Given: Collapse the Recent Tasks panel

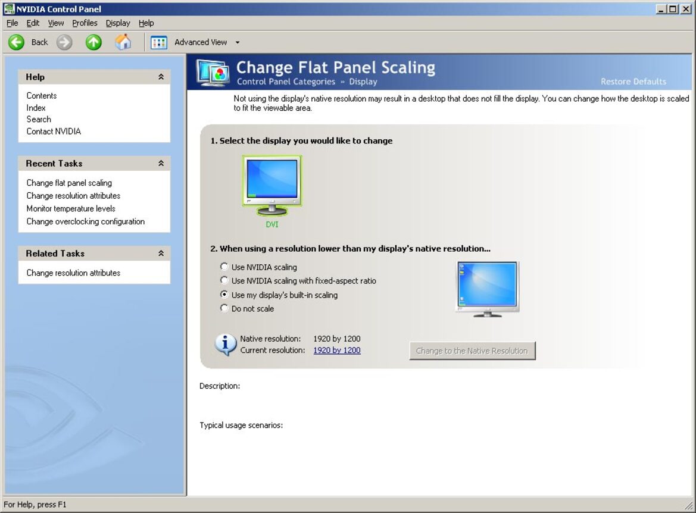Looking at the screenshot, I should [x=161, y=163].
